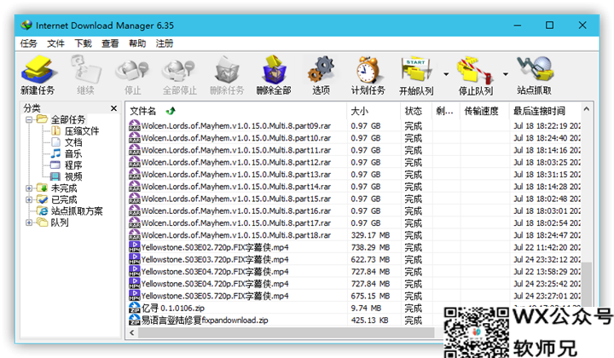The height and width of the screenshot is (358, 614).
Task: Open the 任务 menu
Action: coord(29,43)
